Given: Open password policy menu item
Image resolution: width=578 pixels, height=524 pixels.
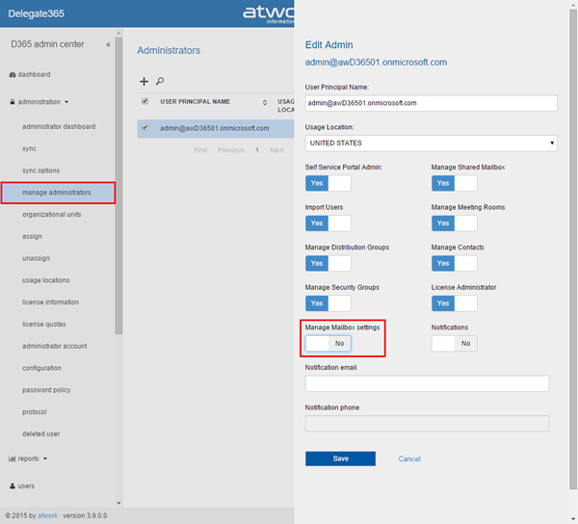Looking at the screenshot, I should coord(46,390).
